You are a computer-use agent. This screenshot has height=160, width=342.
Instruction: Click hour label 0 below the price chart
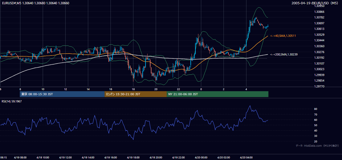click(x=201, y=89)
